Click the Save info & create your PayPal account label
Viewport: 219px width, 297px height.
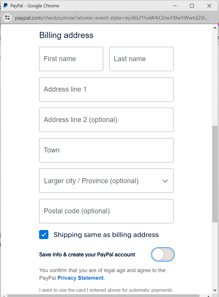point(87,255)
